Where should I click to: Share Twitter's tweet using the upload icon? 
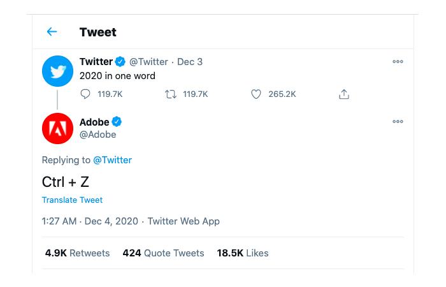pyautogui.click(x=344, y=94)
